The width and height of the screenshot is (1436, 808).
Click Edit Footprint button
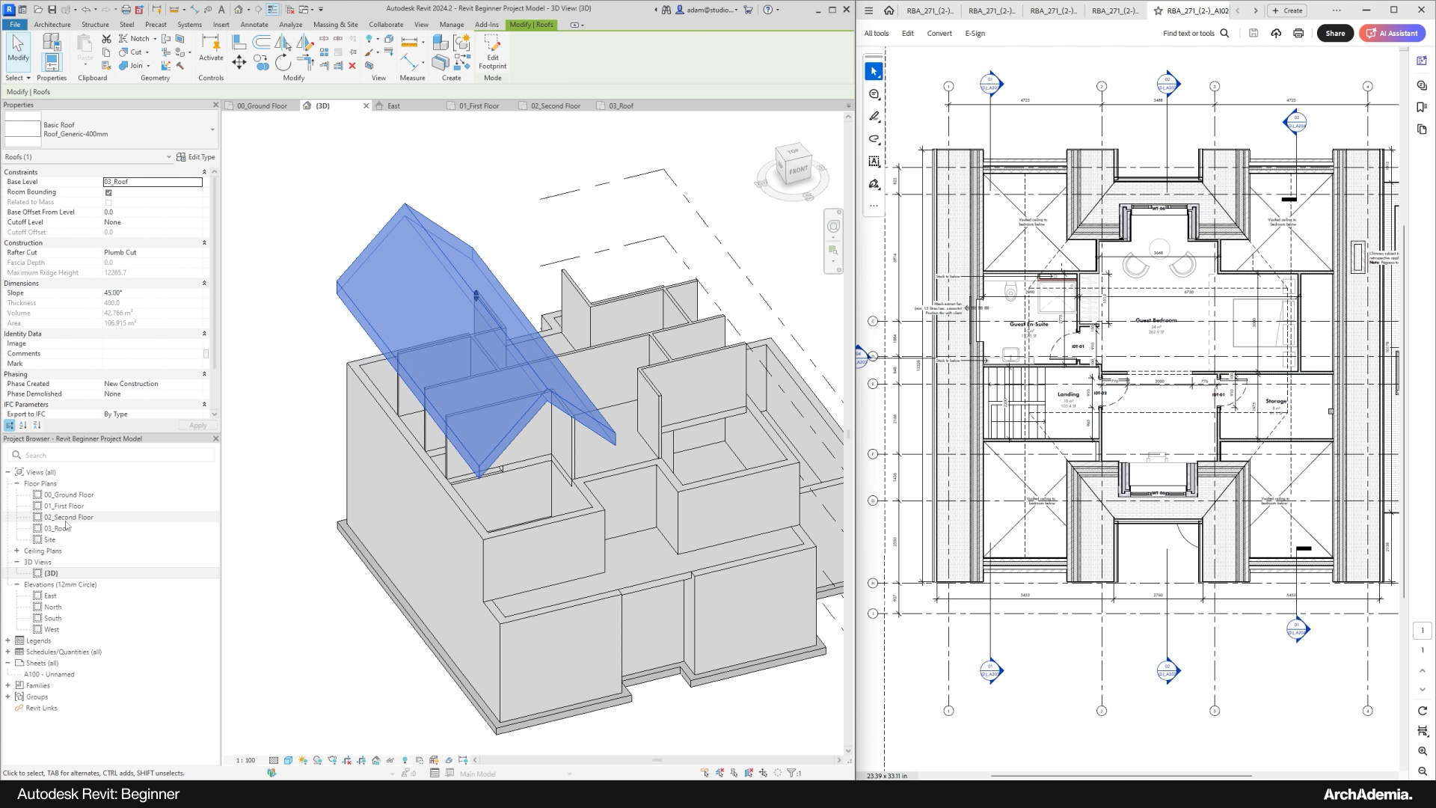click(492, 51)
